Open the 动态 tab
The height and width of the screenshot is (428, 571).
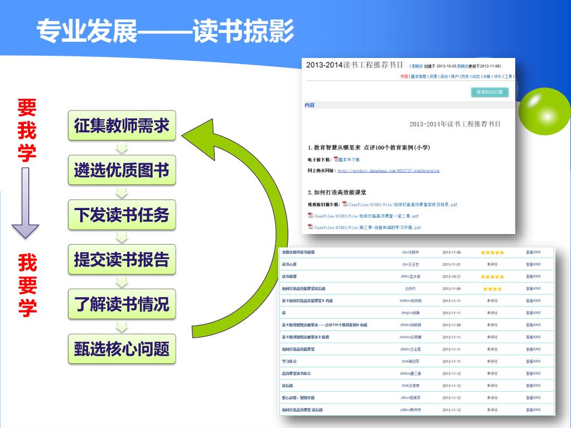point(476,76)
